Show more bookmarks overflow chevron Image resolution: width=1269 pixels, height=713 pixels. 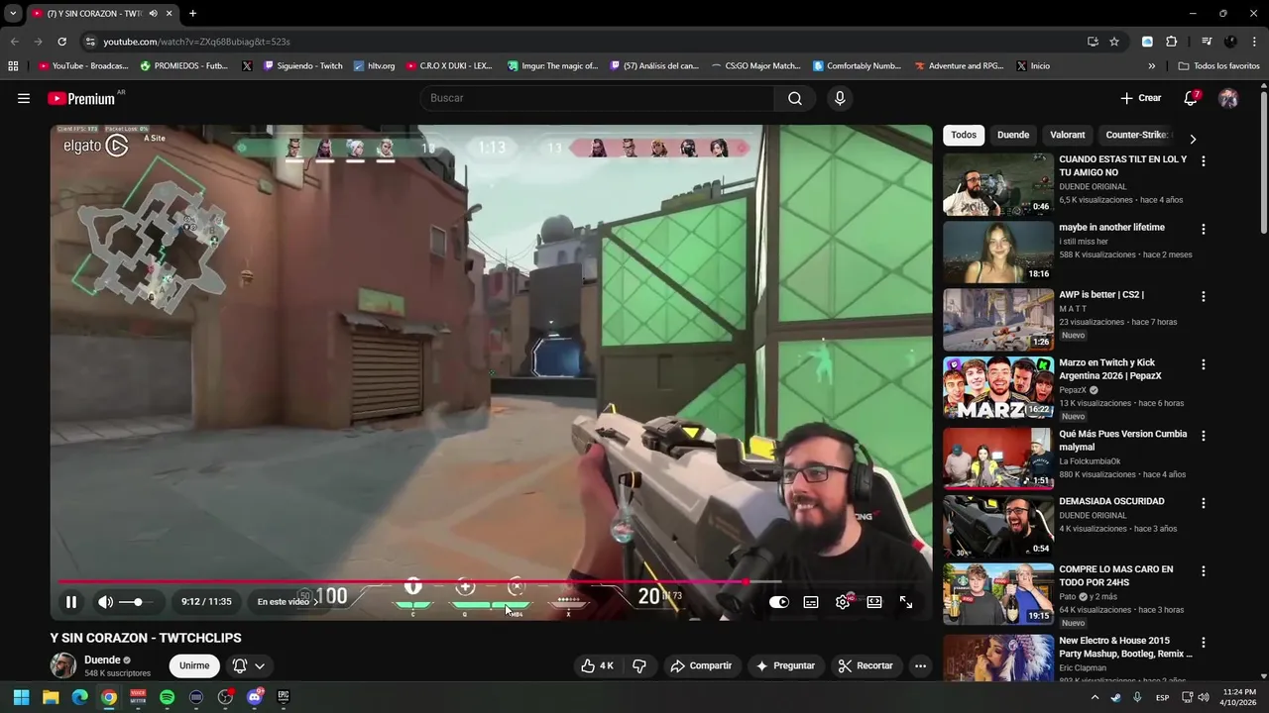1152,66
